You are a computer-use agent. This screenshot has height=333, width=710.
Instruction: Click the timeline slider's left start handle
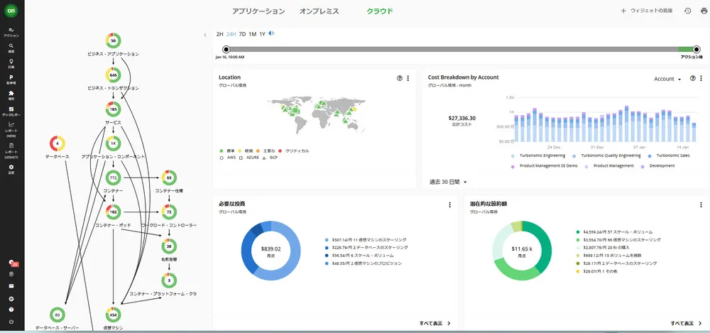(226, 49)
